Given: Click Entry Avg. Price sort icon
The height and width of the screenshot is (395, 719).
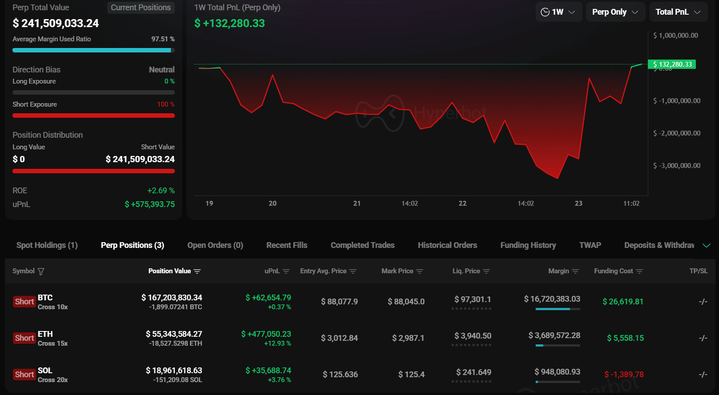Looking at the screenshot, I should (x=353, y=271).
